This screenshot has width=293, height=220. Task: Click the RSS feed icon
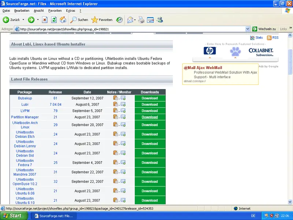coord(269,38)
